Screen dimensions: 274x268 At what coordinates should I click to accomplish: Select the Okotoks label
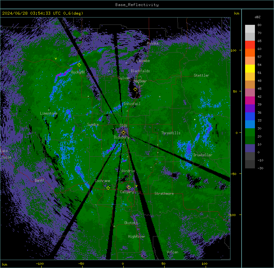[x=131, y=223]
